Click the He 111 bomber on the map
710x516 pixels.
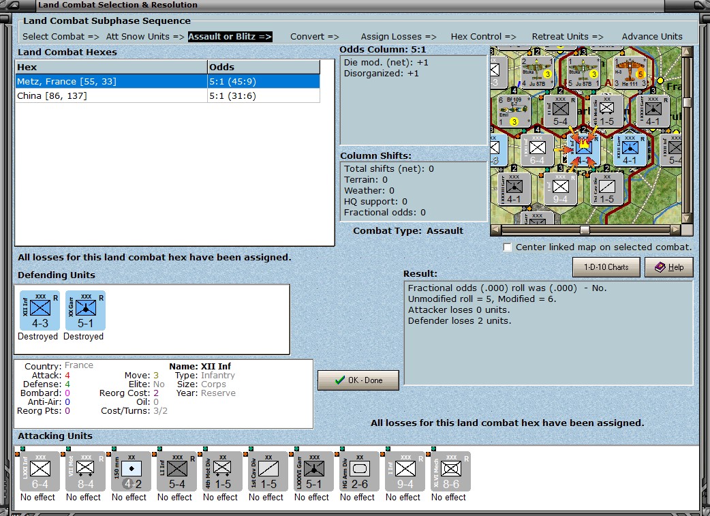click(x=630, y=72)
